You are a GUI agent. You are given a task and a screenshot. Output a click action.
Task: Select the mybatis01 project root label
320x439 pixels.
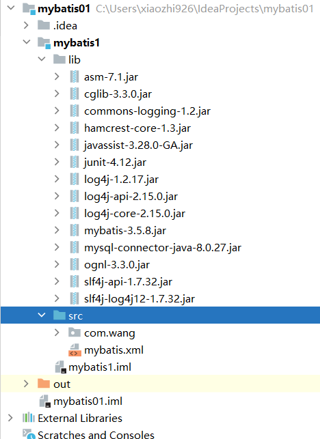(x=64, y=9)
